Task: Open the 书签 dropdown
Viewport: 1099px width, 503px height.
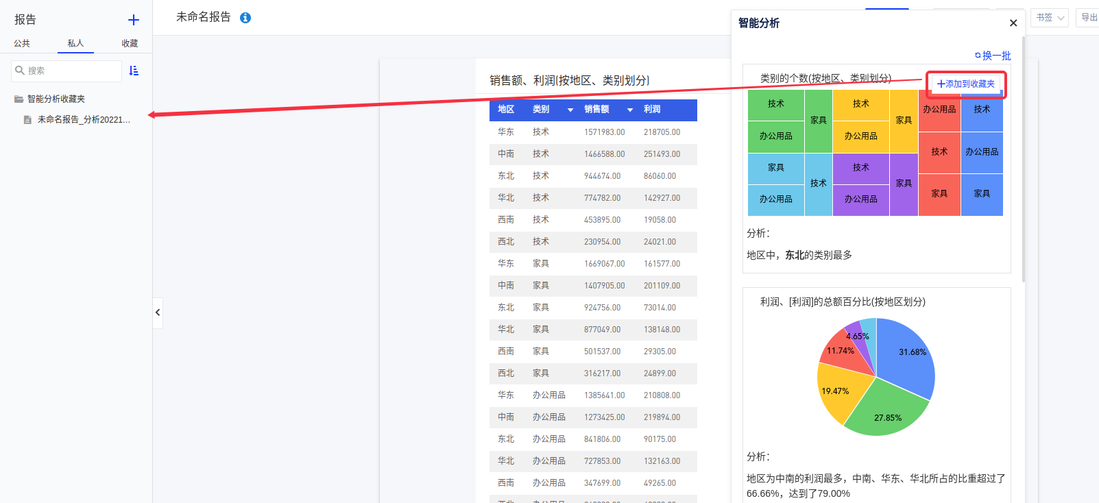Action: click(1050, 18)
